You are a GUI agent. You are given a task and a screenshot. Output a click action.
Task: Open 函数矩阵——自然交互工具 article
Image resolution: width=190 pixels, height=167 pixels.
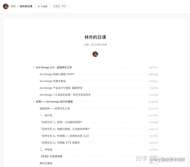[55, 108]
